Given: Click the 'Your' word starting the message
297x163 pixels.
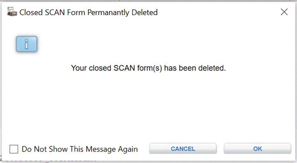Looking at the screenshot, I should [79, 68].
